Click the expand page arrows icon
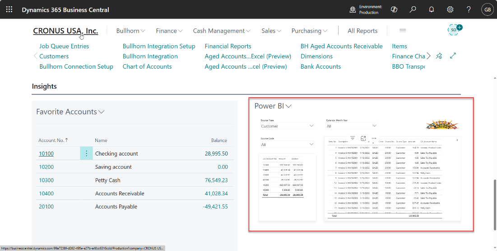Viewport: 497px width, 251px height. (x=453, y=56)
